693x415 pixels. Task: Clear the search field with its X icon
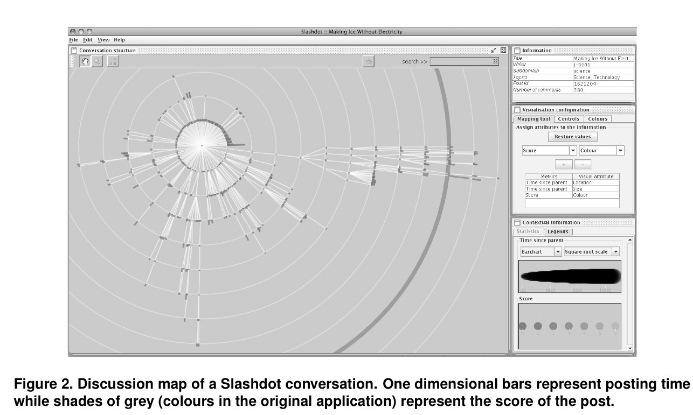click(x=495, y=61)
